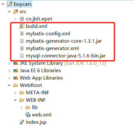The image size is (134, 127).
Task: Click the lib folder icon
Action: 28,107
